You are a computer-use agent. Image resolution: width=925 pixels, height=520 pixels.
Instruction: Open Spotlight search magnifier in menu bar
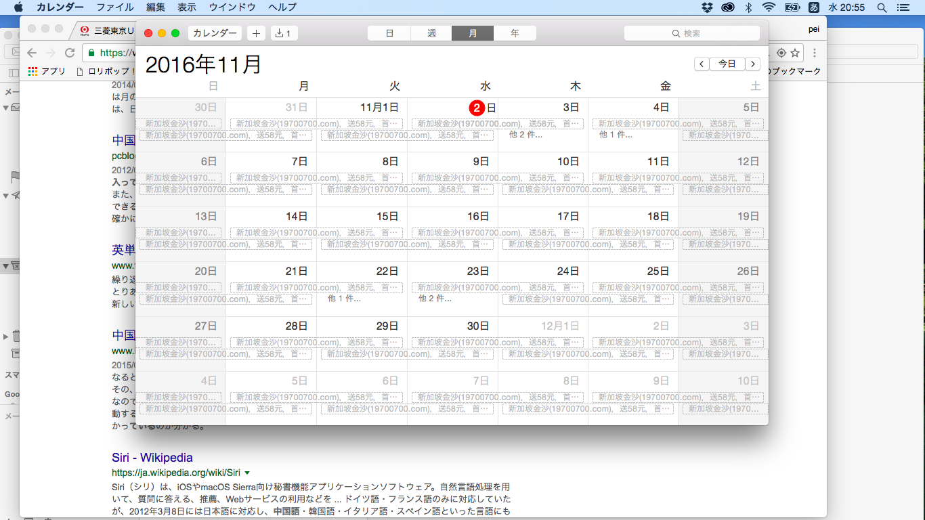click(882, 7)
